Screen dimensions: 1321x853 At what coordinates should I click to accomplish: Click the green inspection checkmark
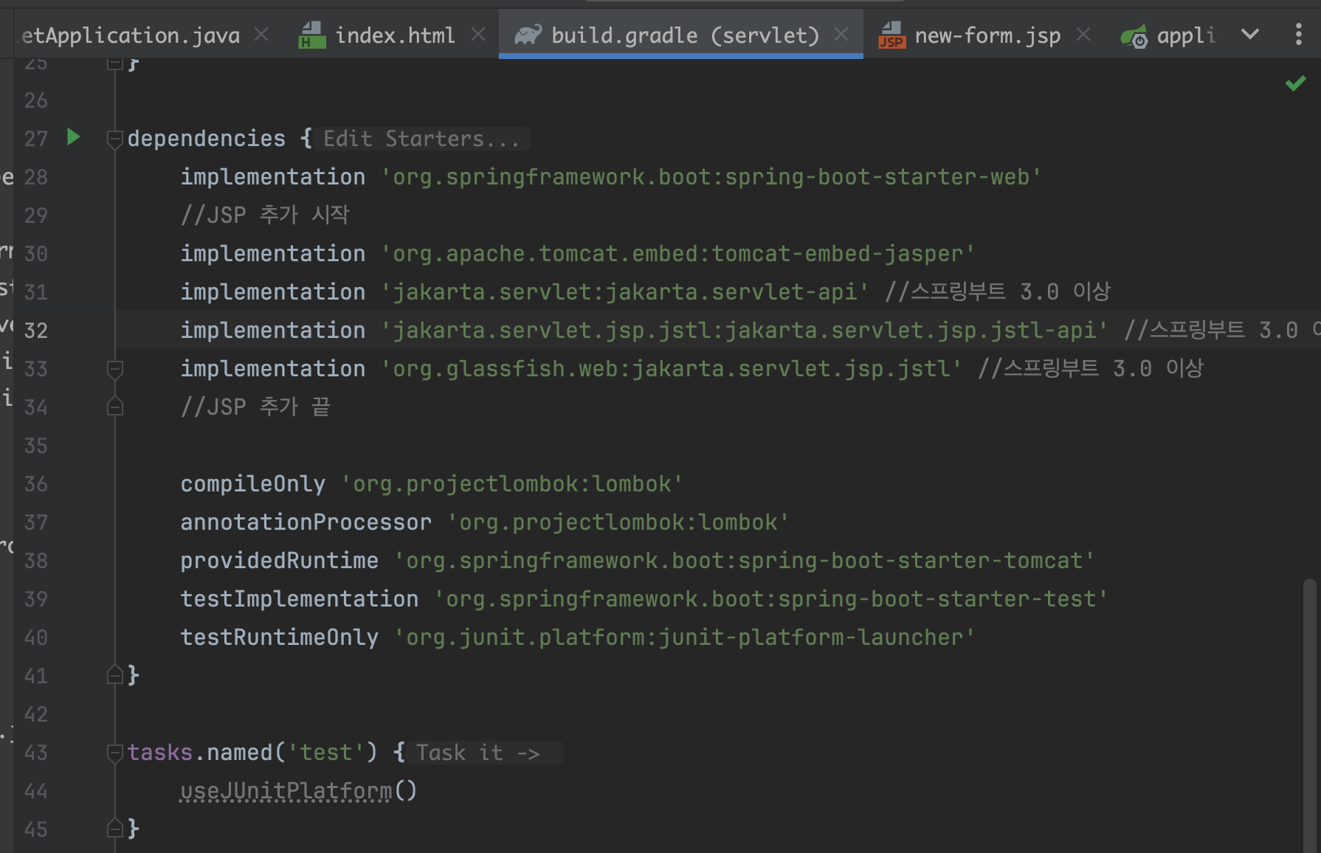click(x=1296, y=83)
